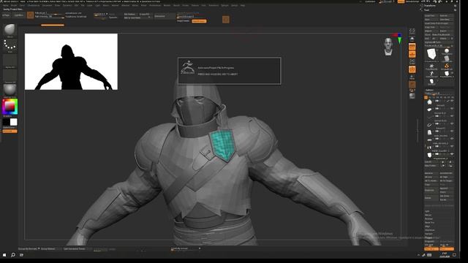Screen dimensions: 468x263
Task: Open the Preferences menu
Action: (x=155, y=5)
